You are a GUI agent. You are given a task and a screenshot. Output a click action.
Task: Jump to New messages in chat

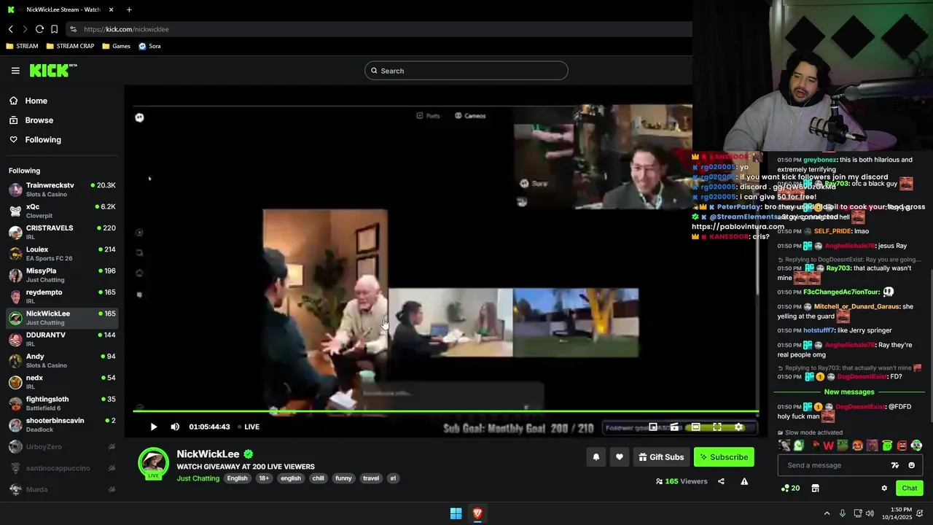[849, 392]
